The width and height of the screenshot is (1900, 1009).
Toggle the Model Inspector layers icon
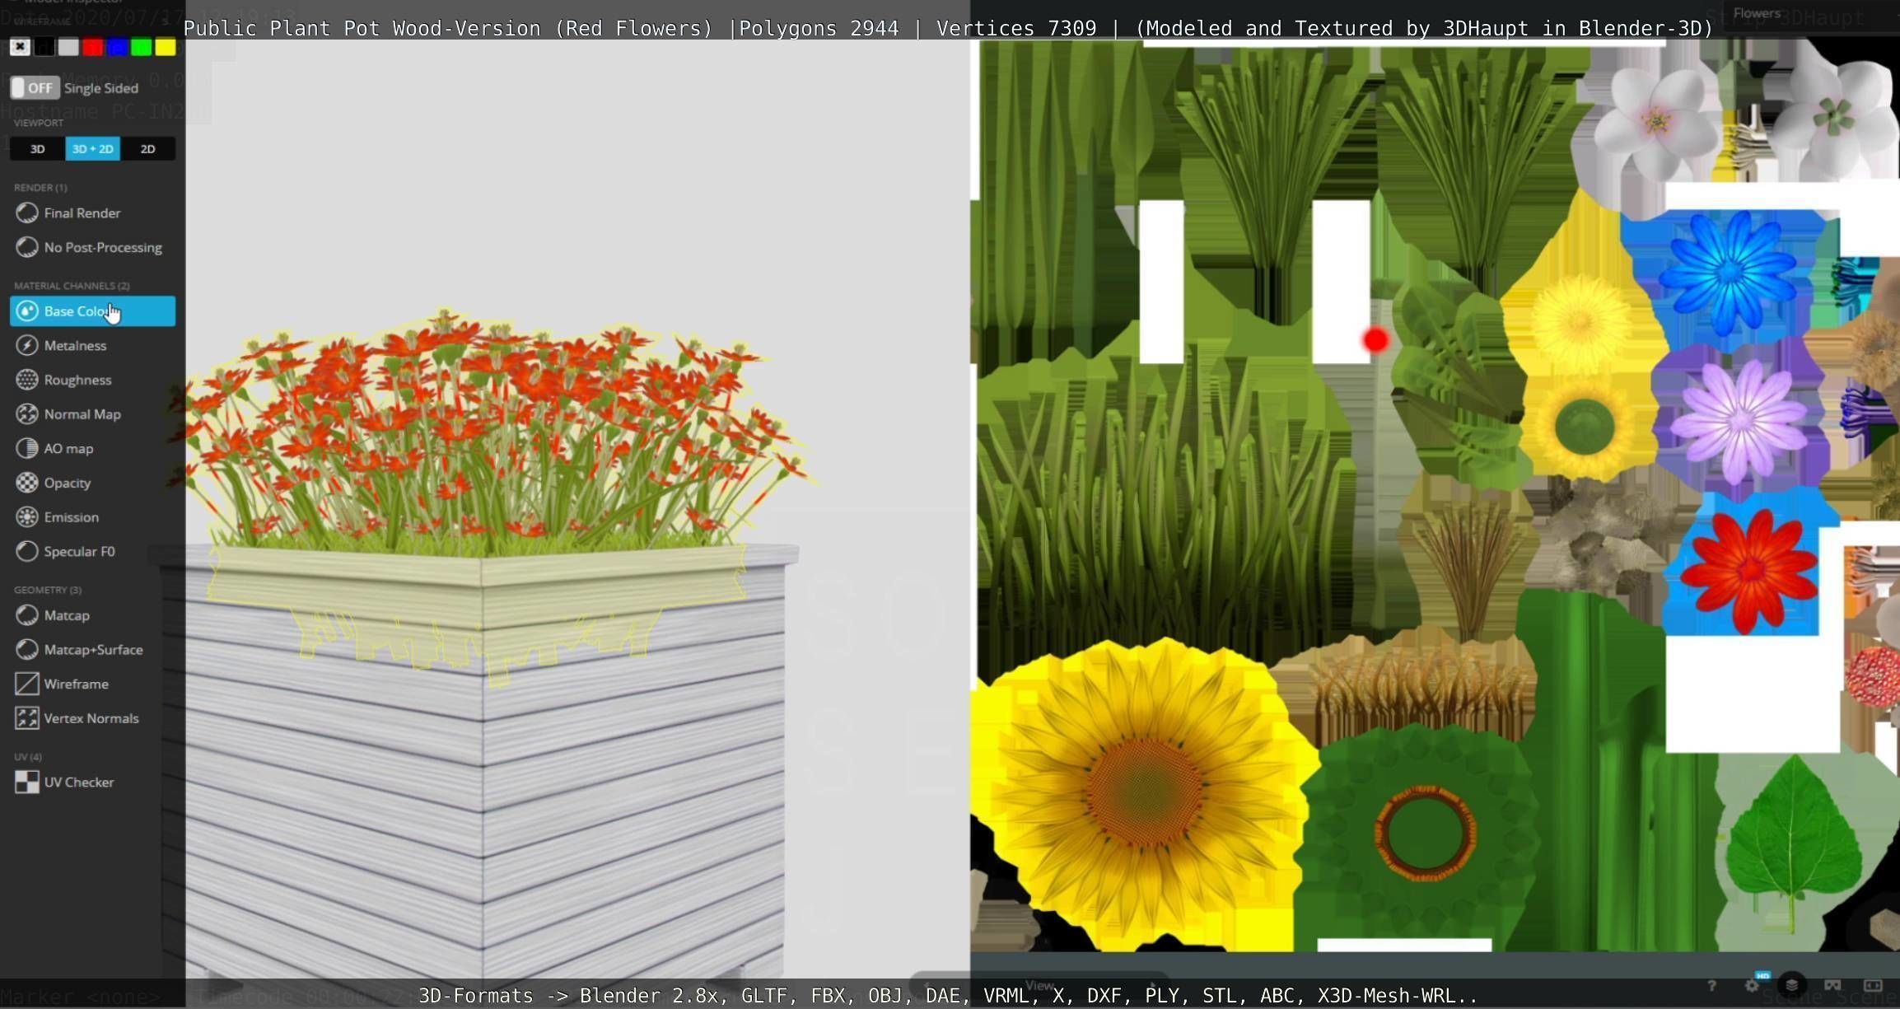pyautogui.click(x=1792, y=985)
